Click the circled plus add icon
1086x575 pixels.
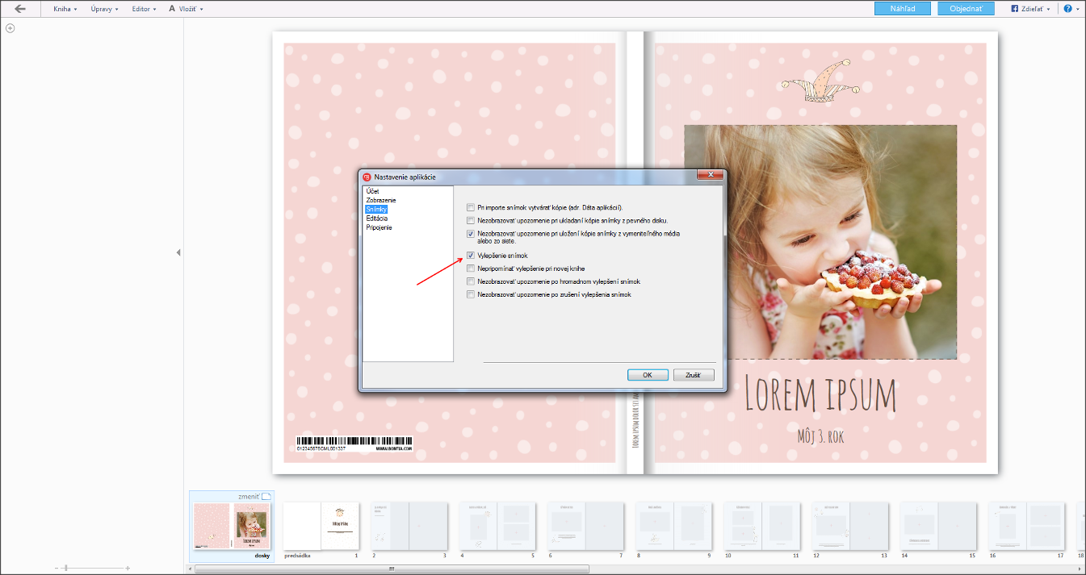10,28
